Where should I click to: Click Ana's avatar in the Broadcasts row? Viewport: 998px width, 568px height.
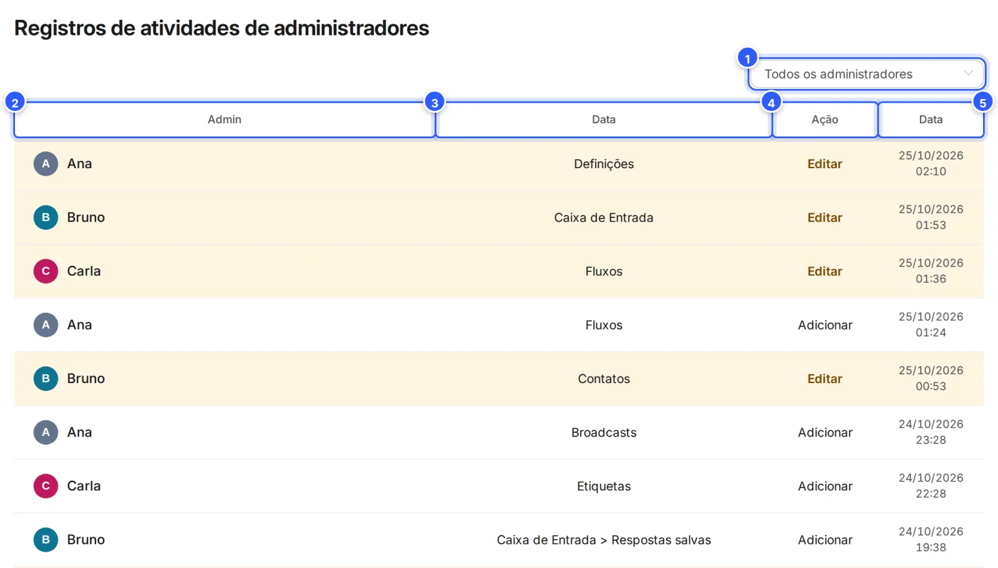46,432
